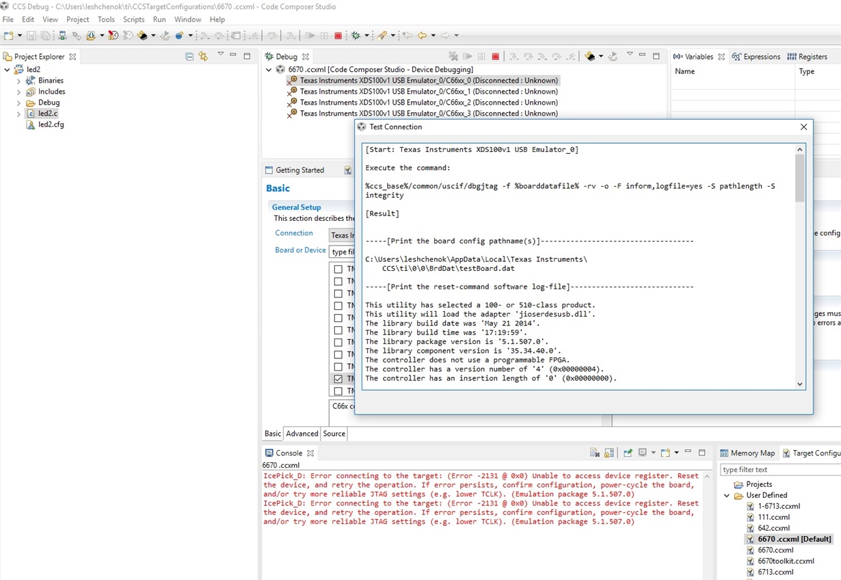Open the File menu
841x580 pixels.
tap(8, 19)
